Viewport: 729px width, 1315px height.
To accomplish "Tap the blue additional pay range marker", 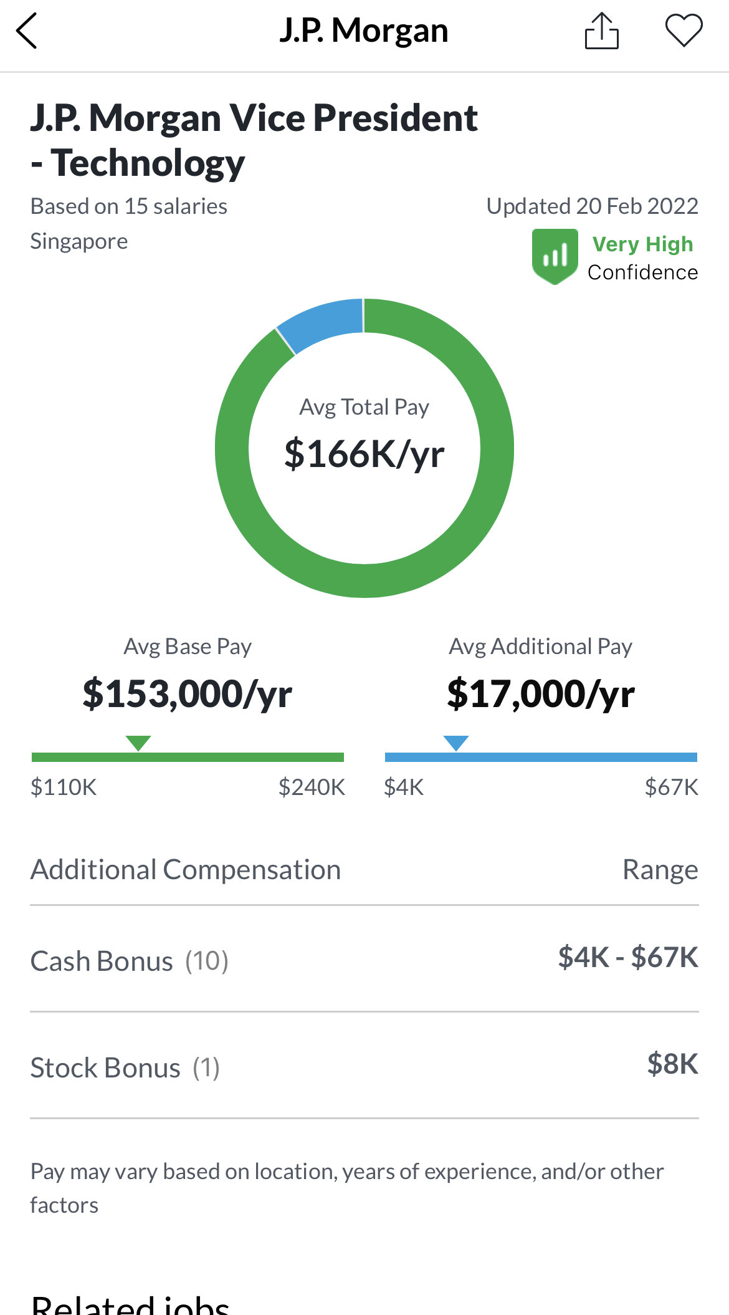I will point(455,743).
